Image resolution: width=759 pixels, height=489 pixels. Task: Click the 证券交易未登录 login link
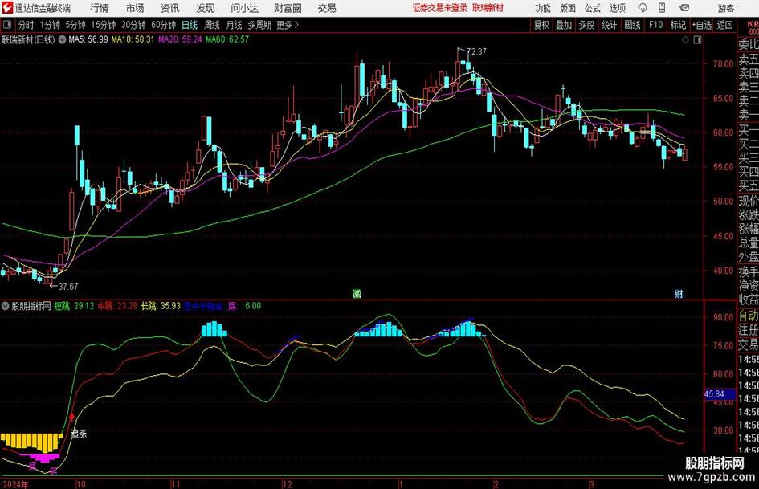pos(440,8)
